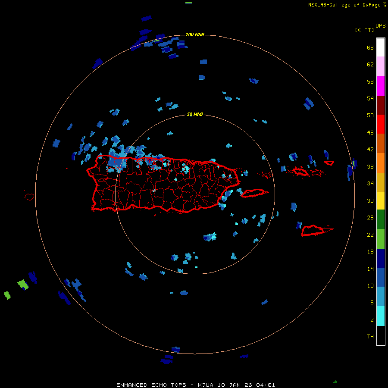Click the TOPS legend title
Screen dimensions: 388x388
click(379, 25)
